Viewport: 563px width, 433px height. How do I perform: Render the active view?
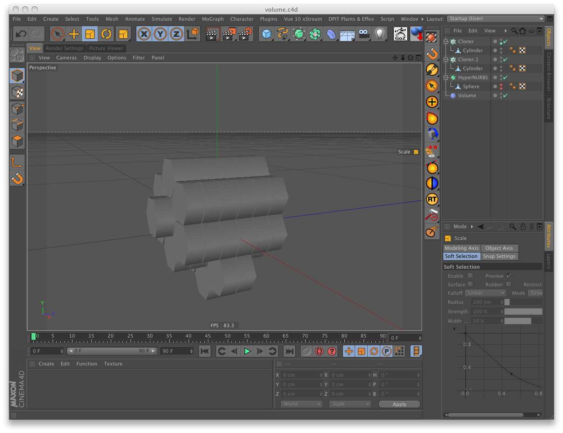tap(212, 34)
